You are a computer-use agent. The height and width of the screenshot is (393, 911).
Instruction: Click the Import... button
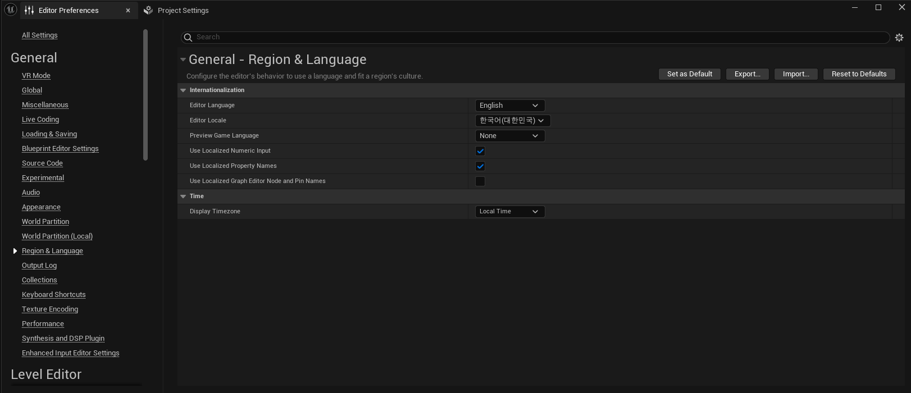click(x=796, y=74)
